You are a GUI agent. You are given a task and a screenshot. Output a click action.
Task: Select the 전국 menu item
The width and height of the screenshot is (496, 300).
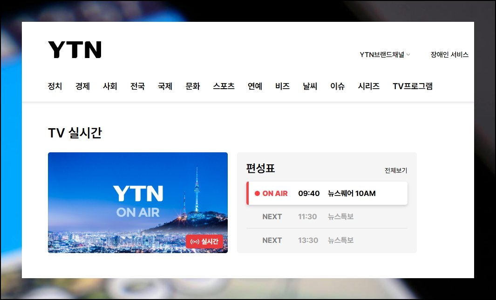137,86
